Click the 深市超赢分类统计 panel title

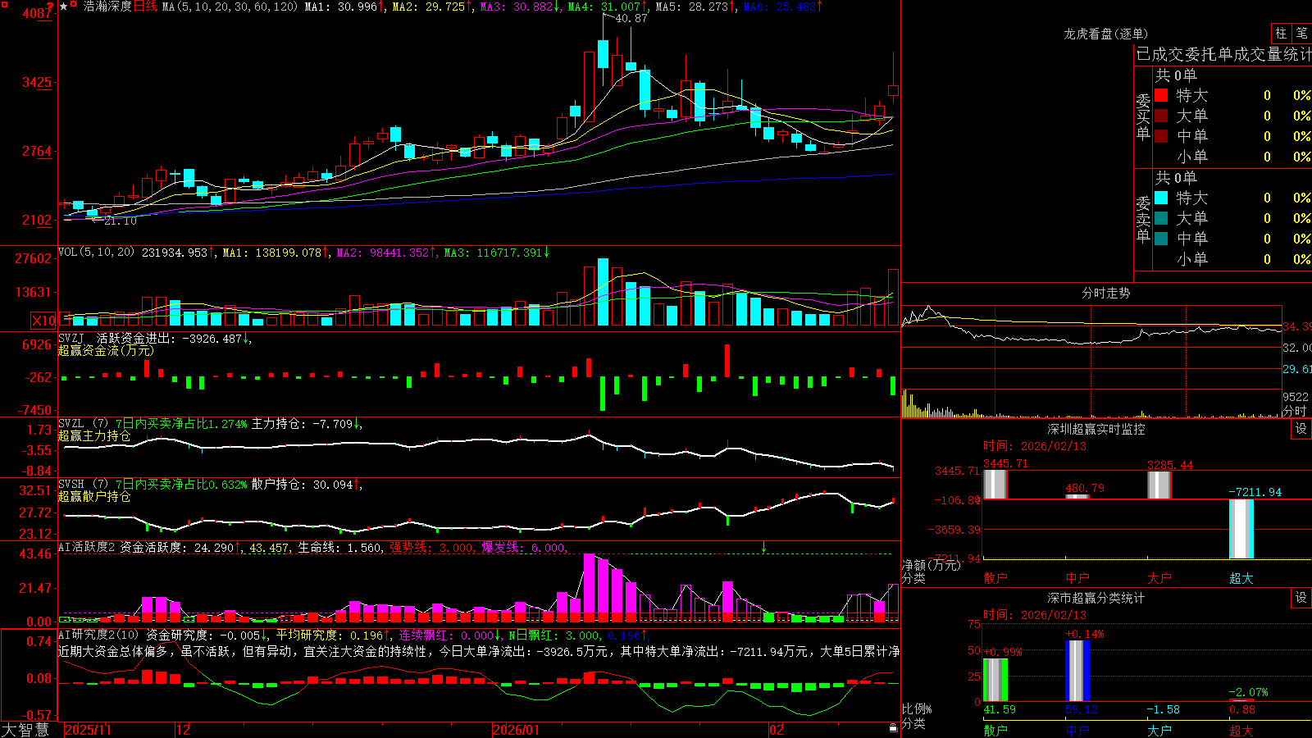click(x=1096, y=598)
